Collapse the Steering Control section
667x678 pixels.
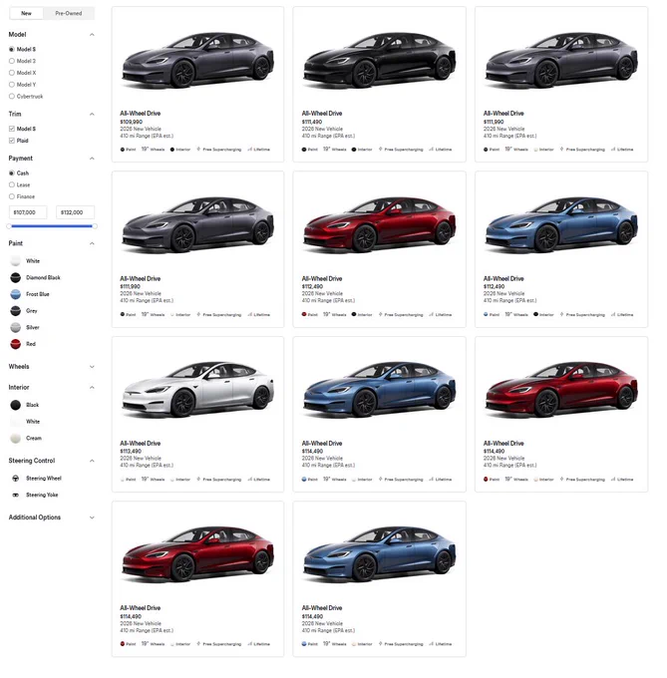[92, 461]
